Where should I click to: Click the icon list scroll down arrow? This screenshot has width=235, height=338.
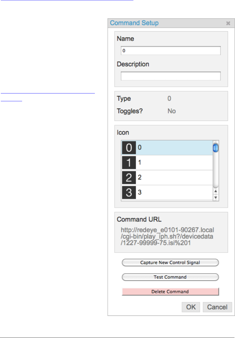click(x=216, y=198)
